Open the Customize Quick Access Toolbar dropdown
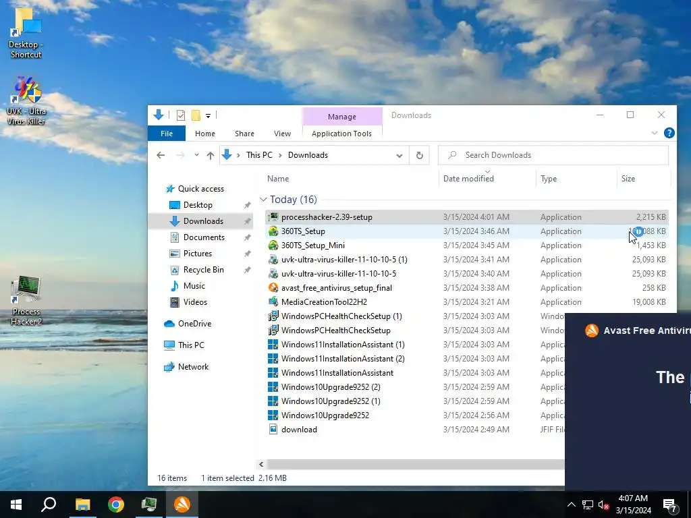Viewport: 691px width, 518px height. coord(208,116)
